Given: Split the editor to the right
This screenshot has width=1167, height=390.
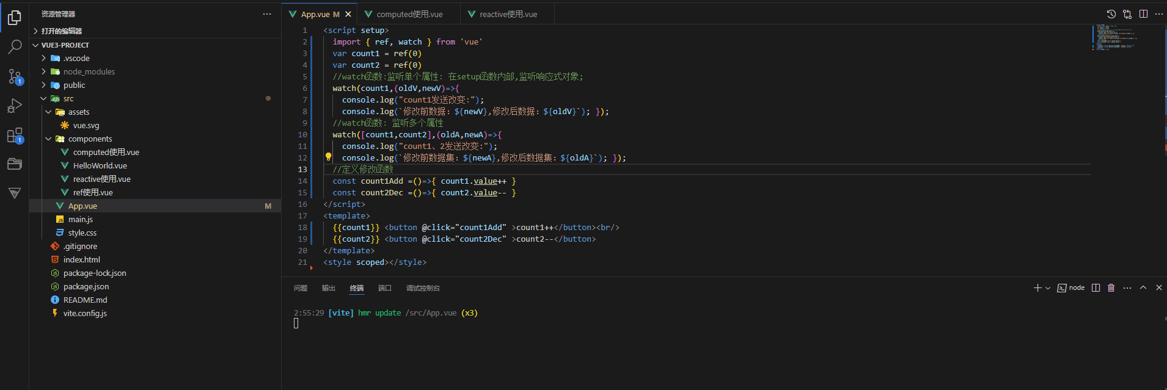Looking at the screenshot, I should pos(1143,14).
